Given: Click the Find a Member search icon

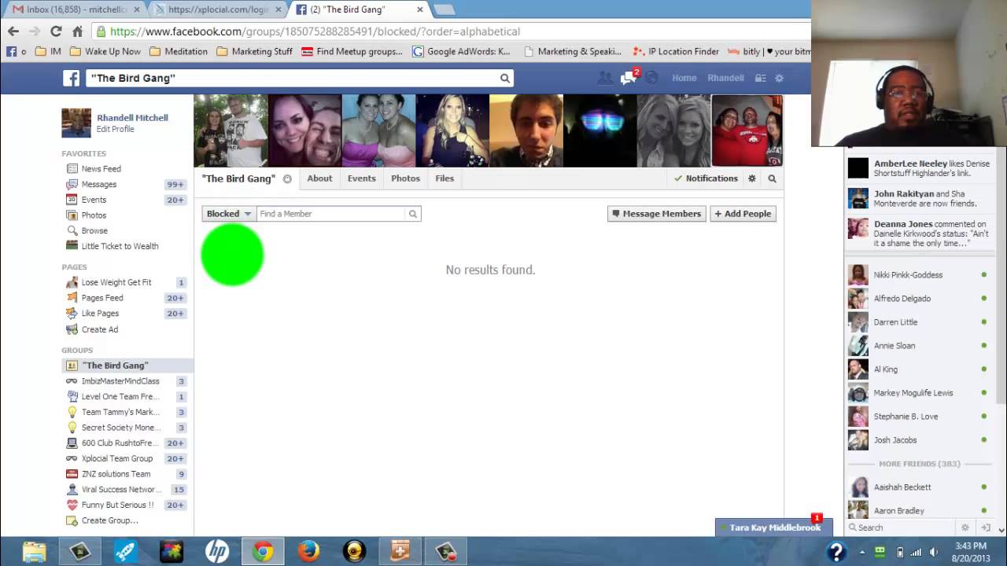Looking at the screenshot, I should (412, 214).
